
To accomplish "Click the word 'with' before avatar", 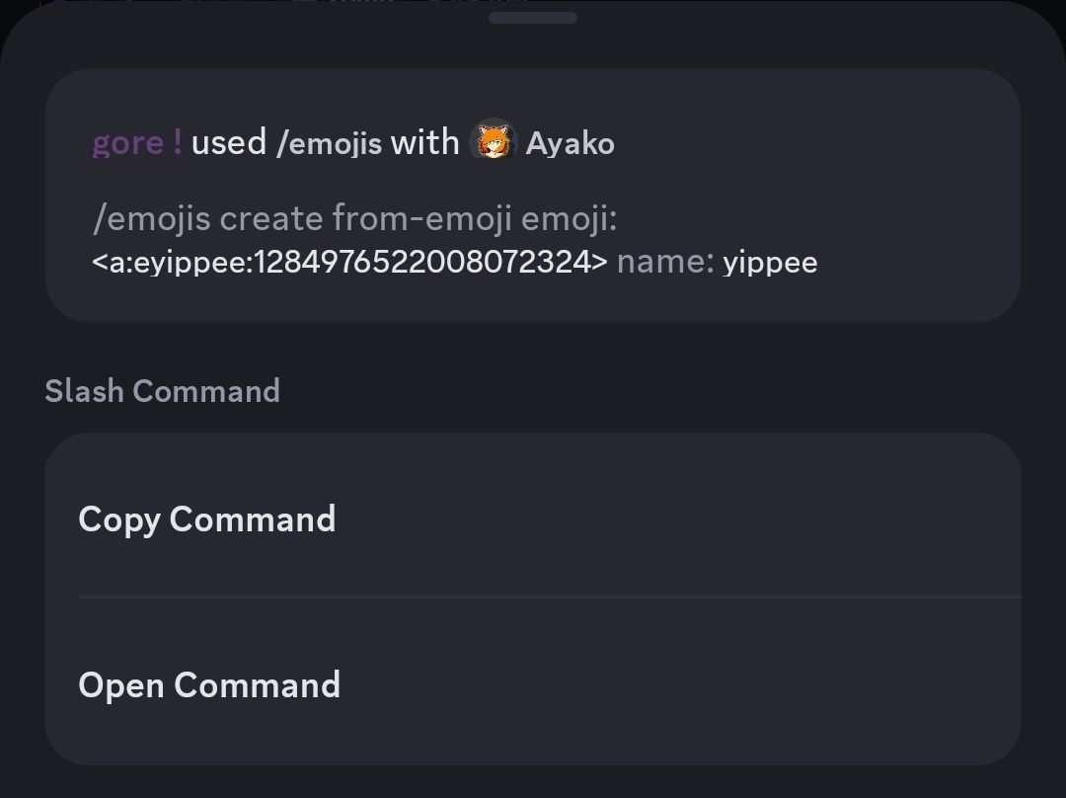I will (424, 143).
